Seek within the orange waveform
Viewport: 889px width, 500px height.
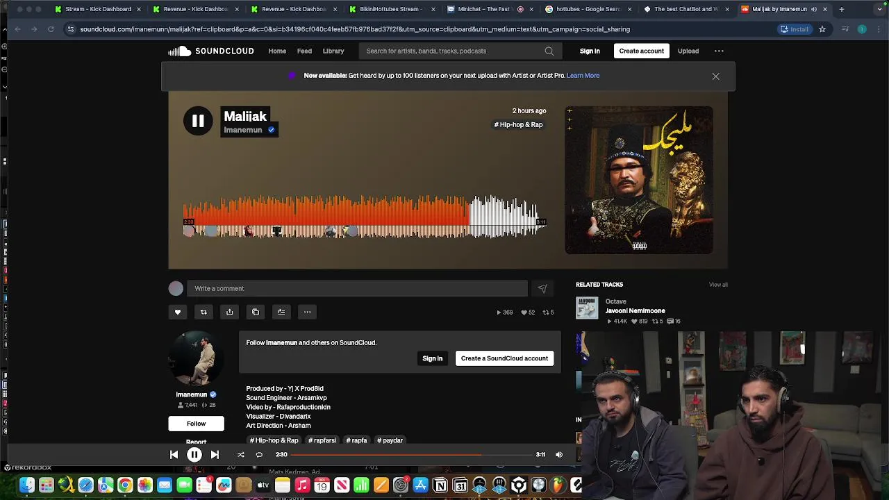[326, 217]
